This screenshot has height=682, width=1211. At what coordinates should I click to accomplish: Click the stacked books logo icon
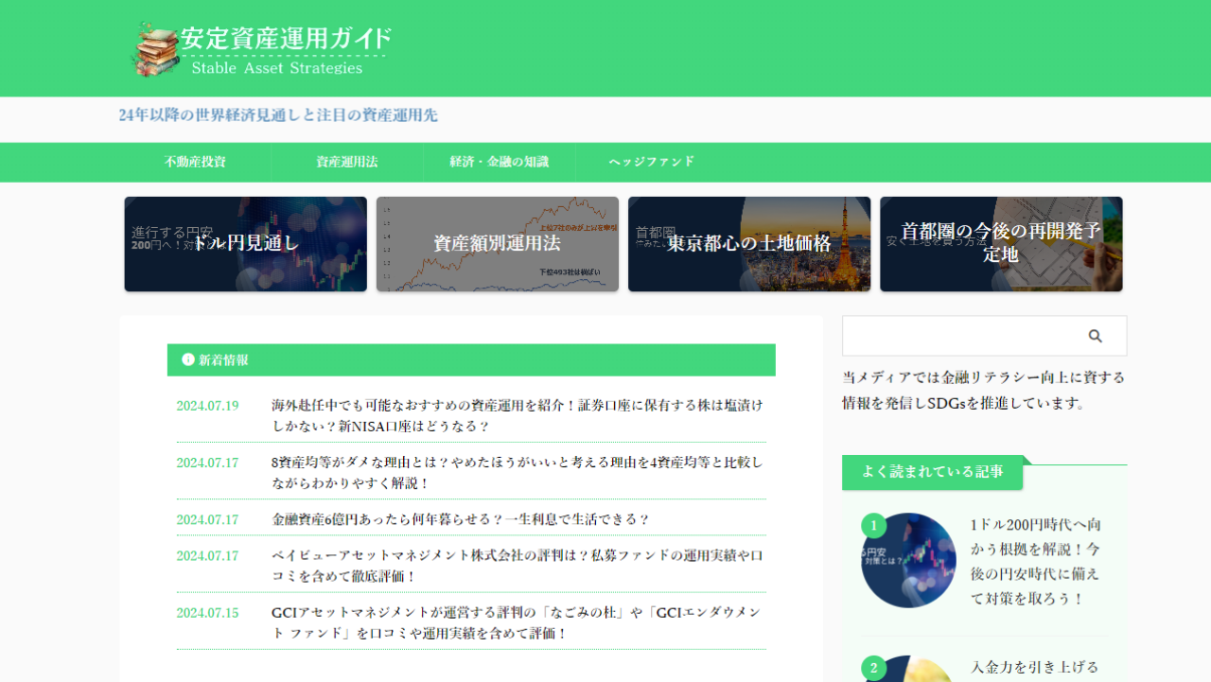click(x=155, y=50)
